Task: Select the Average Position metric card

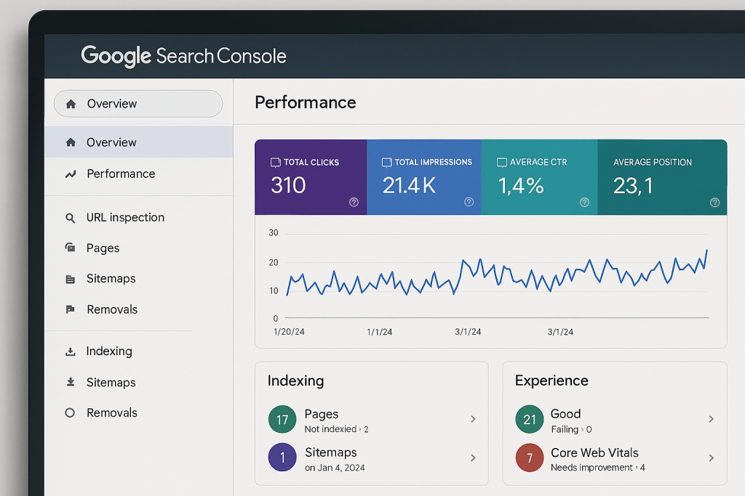Action: (x=661, y=177)
